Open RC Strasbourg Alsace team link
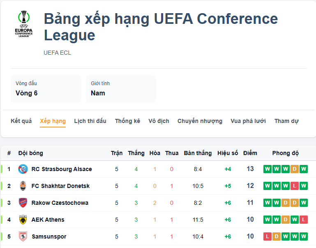The image size is (316, 248). tap(62, 169)
